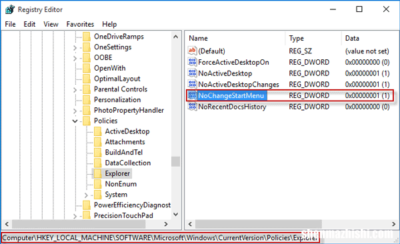
Task: Click the OneSettings folder icon
Action: [87, 47]
